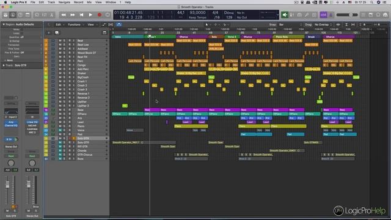Toggle the Flex view button
391x220 pixels.
(111, 24)
